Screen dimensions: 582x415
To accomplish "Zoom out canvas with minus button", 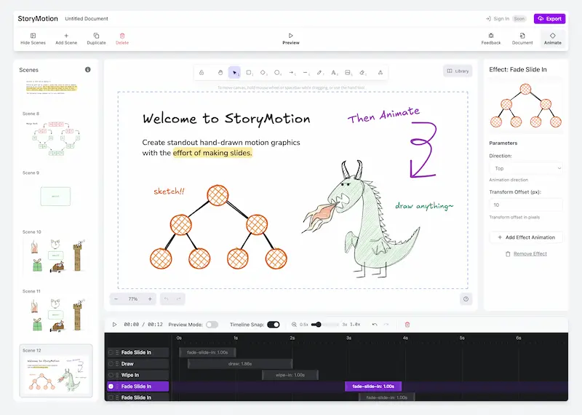I will pyautogui.click(x=116, y=299).
